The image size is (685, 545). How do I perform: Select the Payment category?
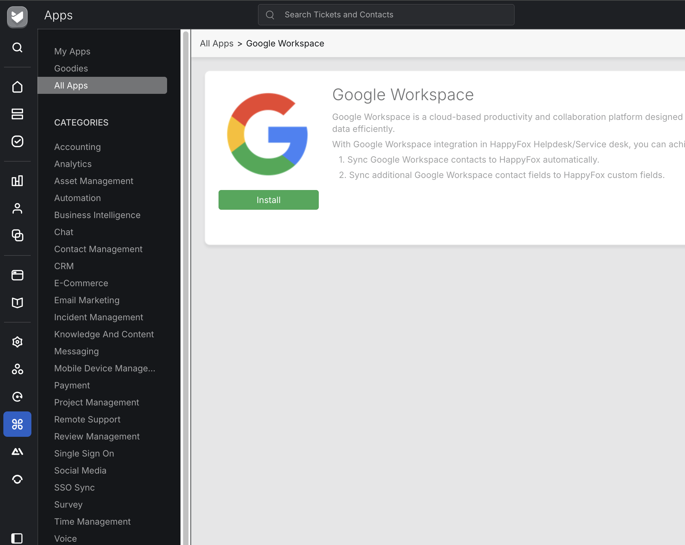click(x=72, y=385)
